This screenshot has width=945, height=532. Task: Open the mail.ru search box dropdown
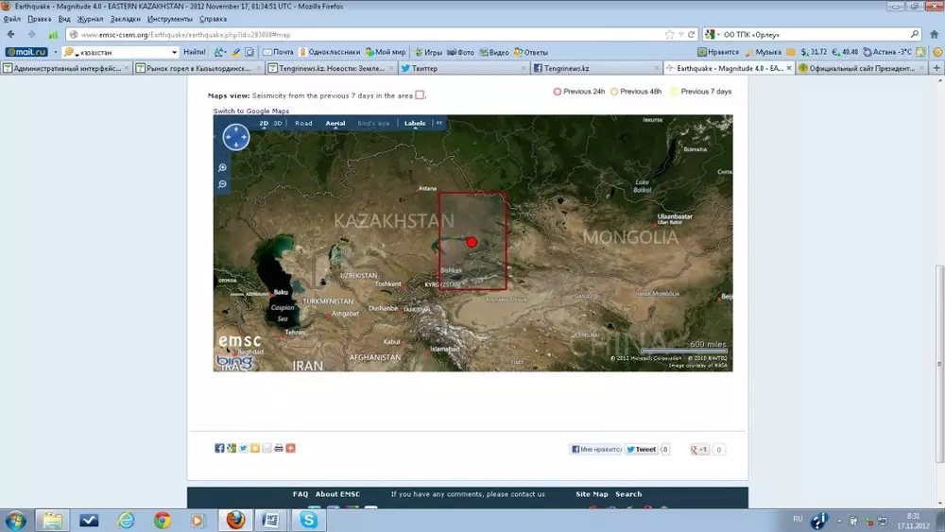[174, 52]
